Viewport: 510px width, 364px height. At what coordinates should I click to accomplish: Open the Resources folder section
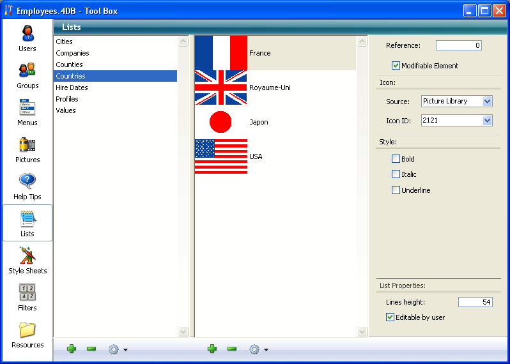point(27,335)
